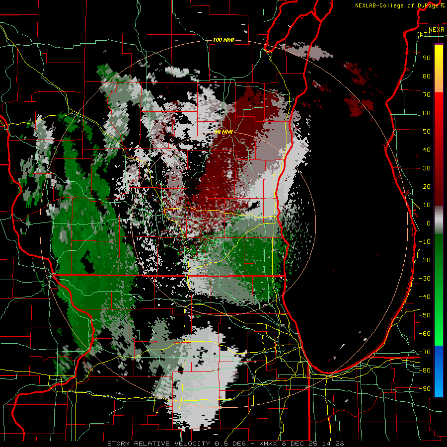The height and width of the screenshot is (447, 447).
Task: Click the "10" value on the velocity scale
Action: tap(427, 205)
